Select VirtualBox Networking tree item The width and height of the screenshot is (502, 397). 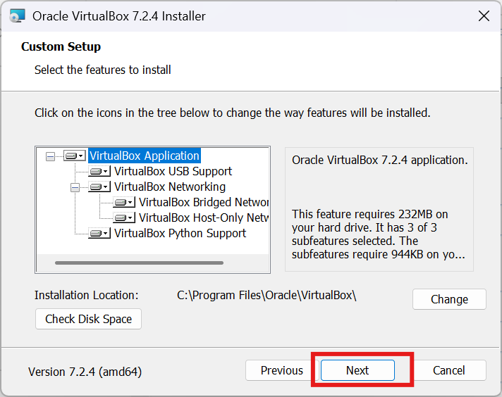click(170, 187)
